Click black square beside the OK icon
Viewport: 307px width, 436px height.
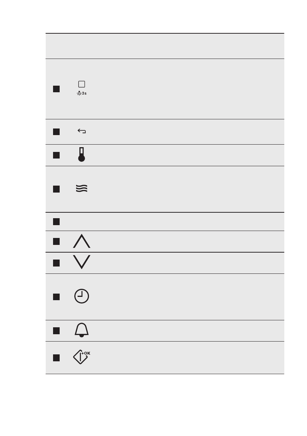pos(56,358)
